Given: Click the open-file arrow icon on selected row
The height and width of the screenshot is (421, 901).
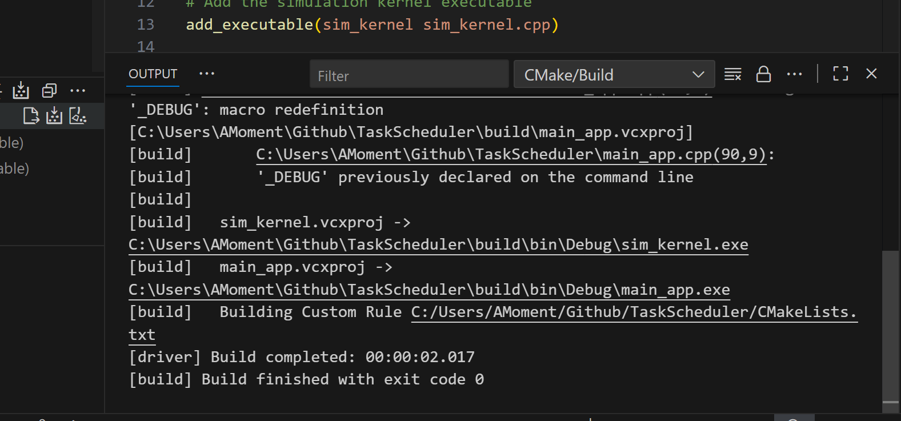Looking at the screenshot, I should [31, 116].
